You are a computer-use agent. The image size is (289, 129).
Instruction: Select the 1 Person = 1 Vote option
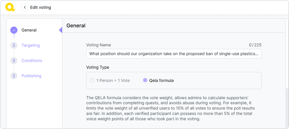(92, 81)
